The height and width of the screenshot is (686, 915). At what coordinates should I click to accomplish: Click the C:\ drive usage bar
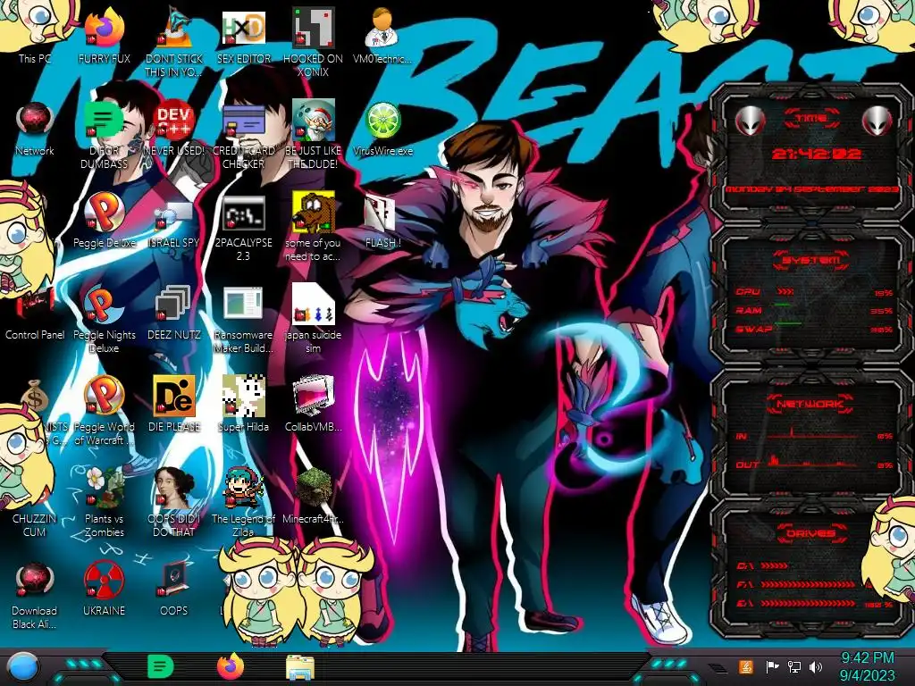[775, 565]
